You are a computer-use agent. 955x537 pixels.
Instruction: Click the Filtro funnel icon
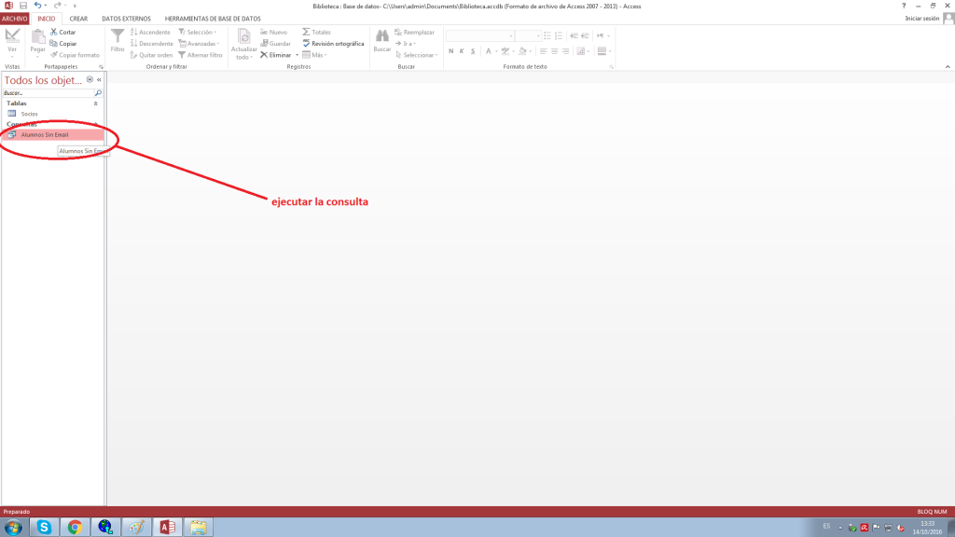[118, 37]
